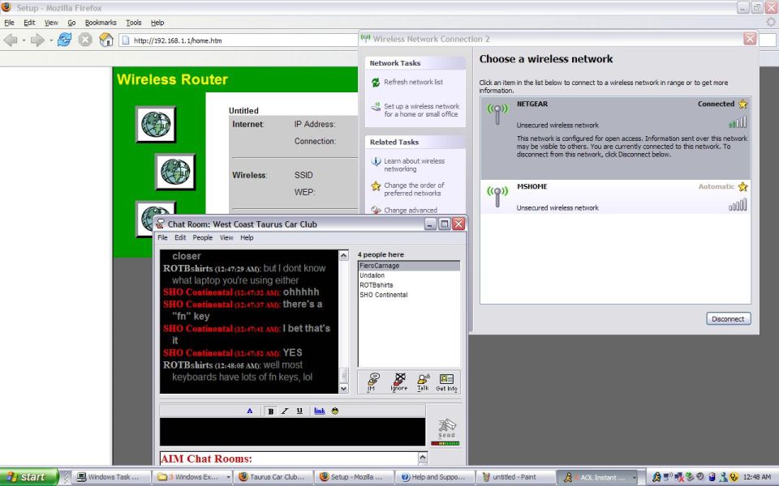Click MSHOME preferred network star icon
Screen dimensions: 779x486
tap(742, 187)
